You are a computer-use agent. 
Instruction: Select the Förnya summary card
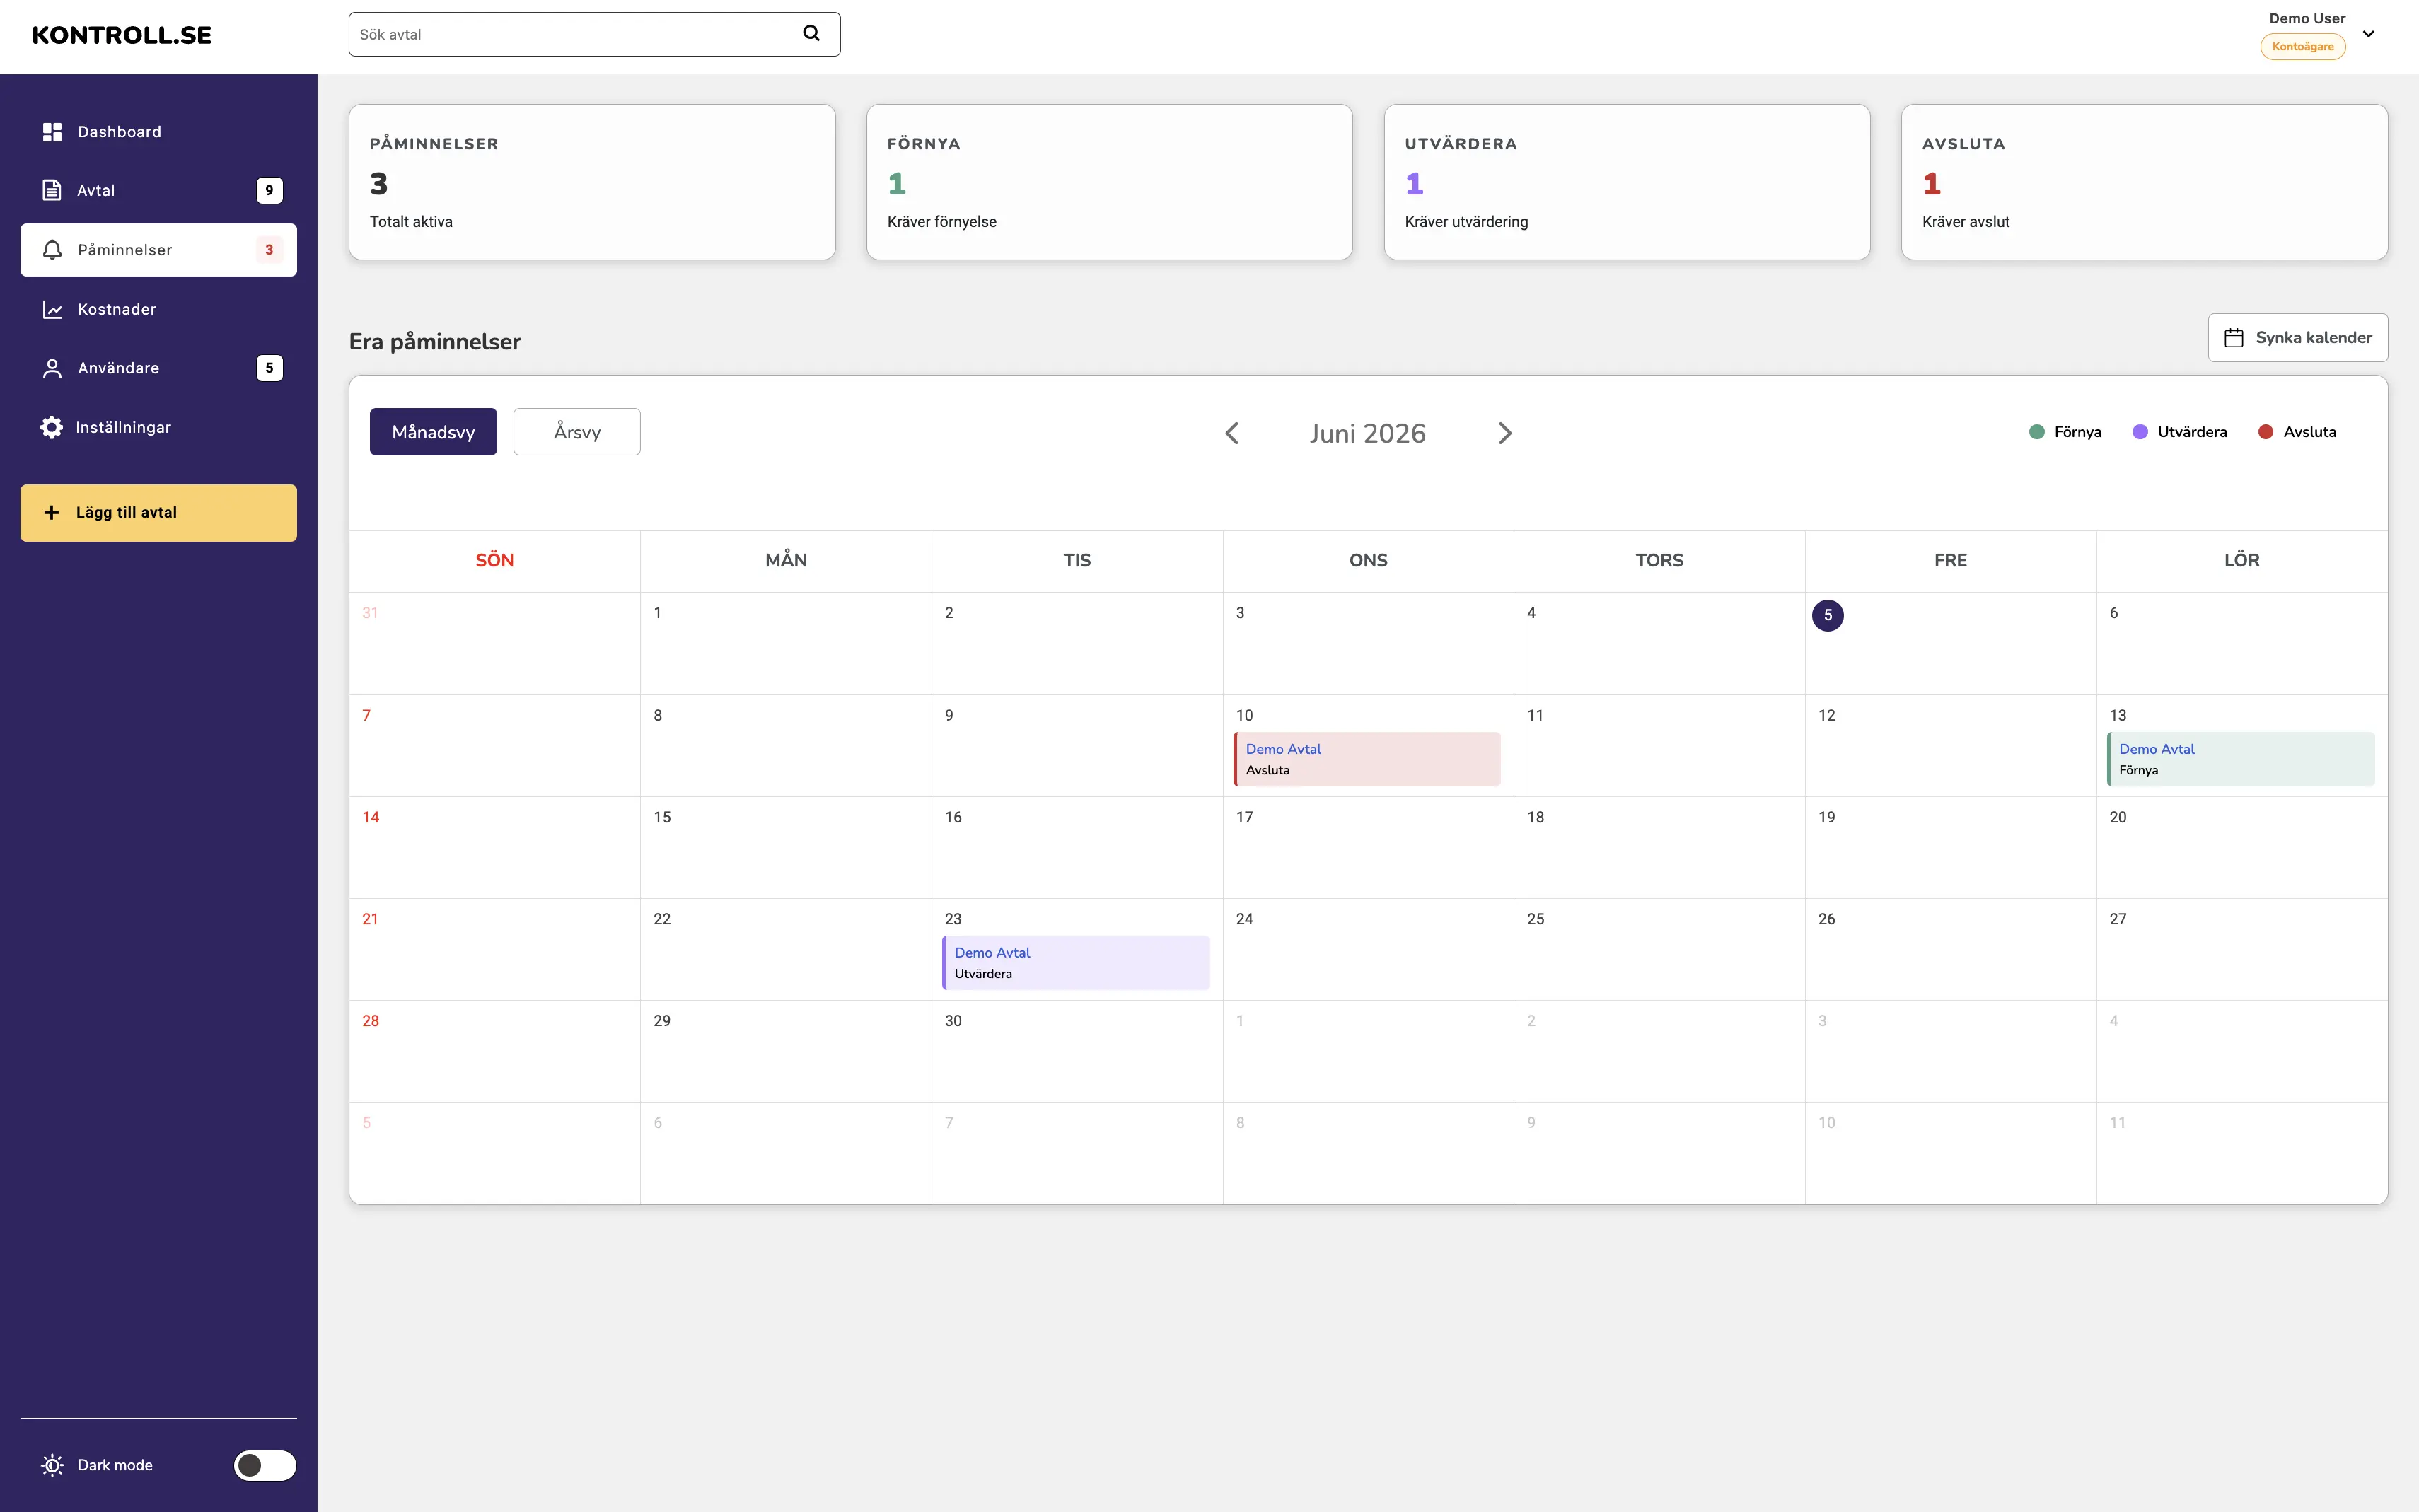(1109, 182)
